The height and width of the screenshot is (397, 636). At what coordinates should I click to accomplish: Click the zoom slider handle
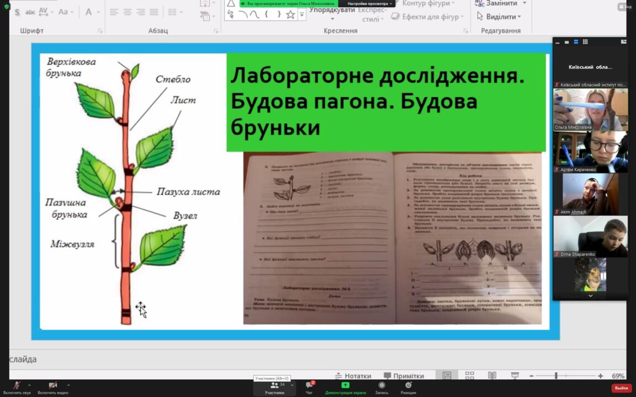[x=556, y=376]
